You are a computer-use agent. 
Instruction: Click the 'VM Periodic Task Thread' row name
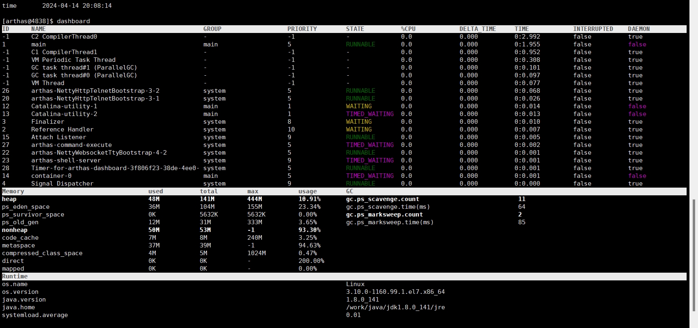73,60
